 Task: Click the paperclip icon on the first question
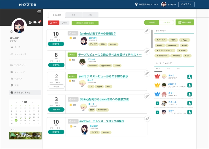click(x=147, y=31)
